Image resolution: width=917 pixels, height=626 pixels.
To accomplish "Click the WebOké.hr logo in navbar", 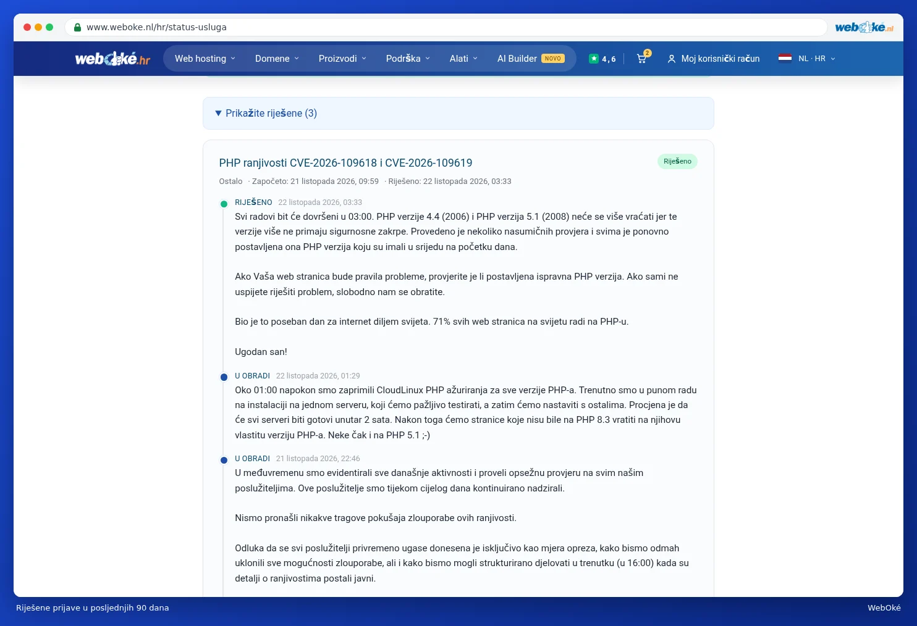I will pyautogui.click(x=112, y=59).
